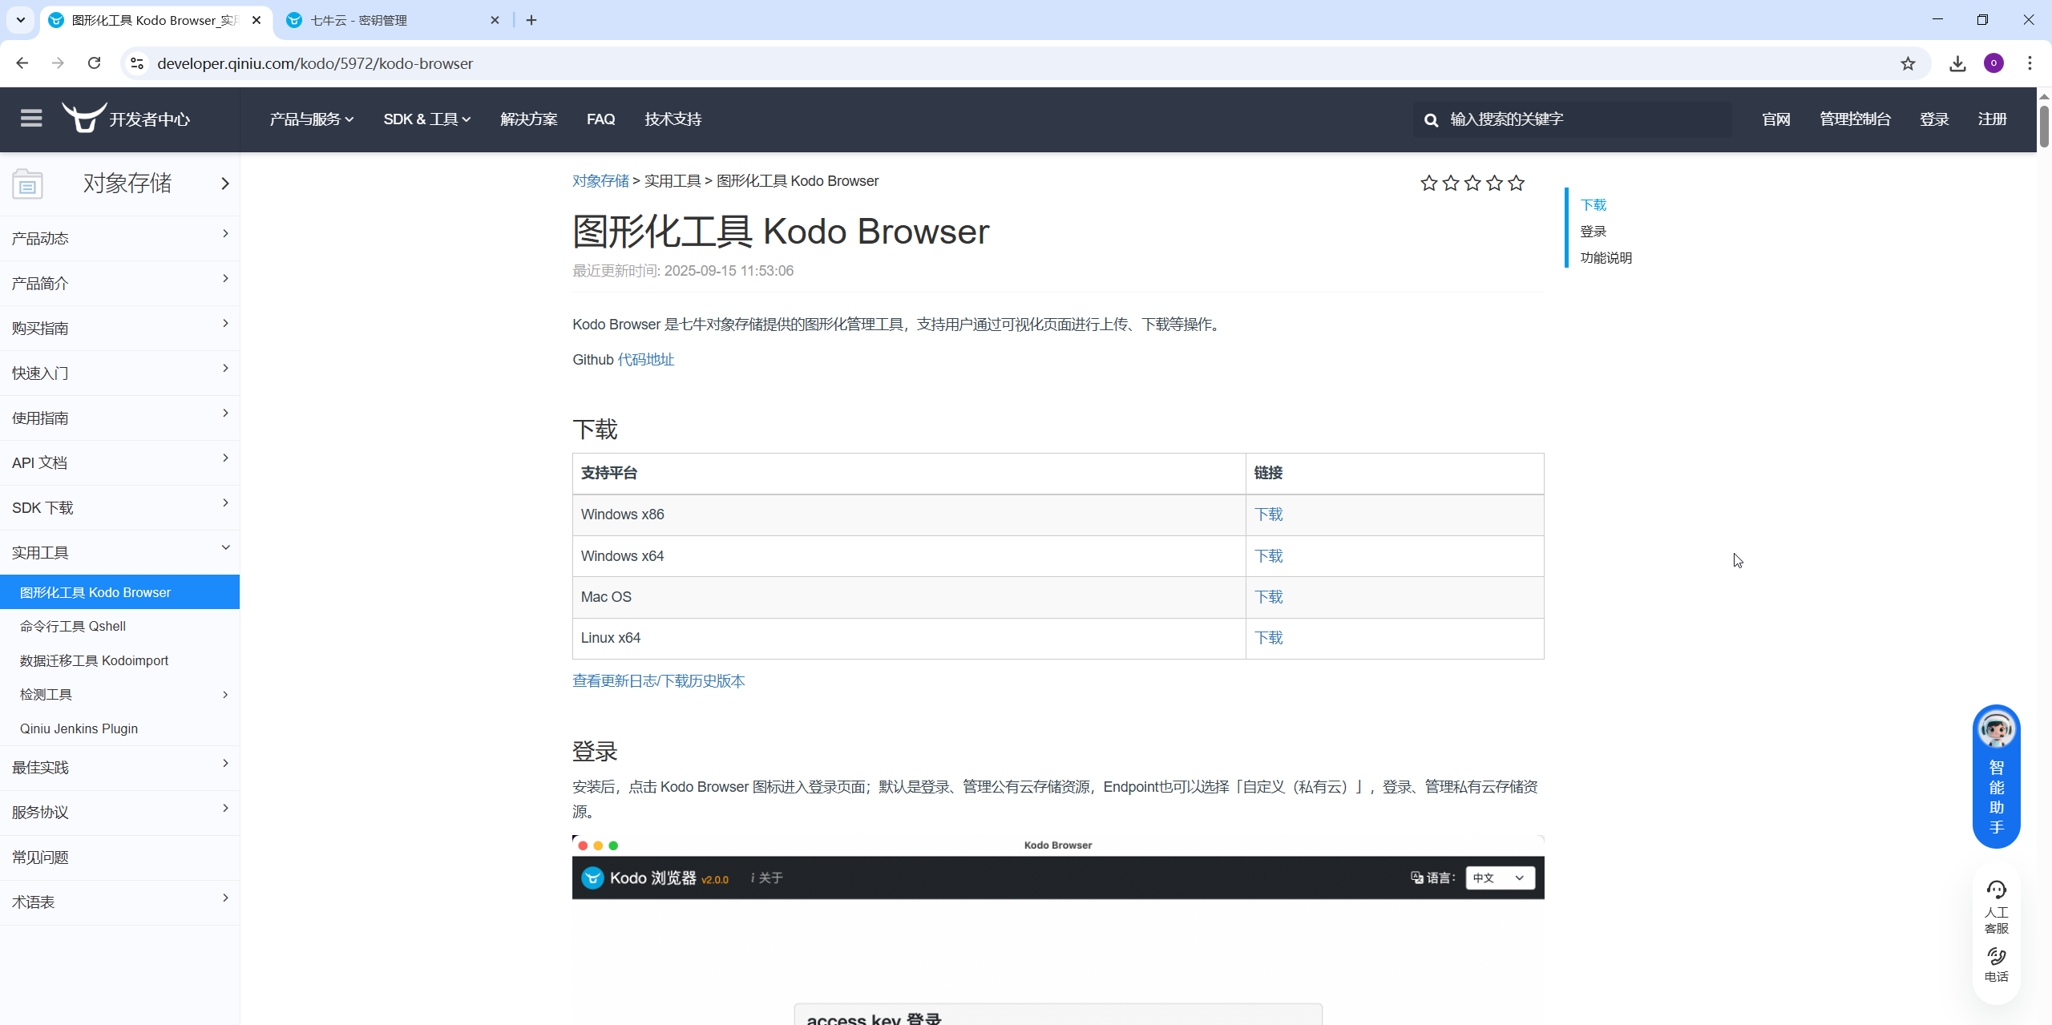Open the browser downloads icon
The image size is (2052, 1025).
(1957, 63)
